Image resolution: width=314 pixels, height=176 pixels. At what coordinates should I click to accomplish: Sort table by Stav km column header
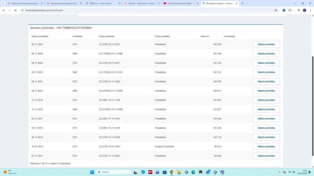pyautogui.click(x=204, y=36)
